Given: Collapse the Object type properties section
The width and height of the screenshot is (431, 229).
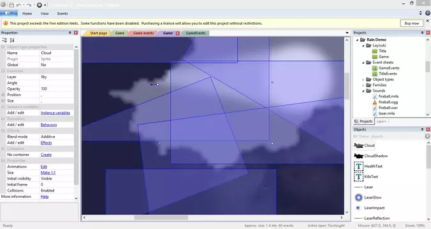Looking at the screenshot, I should pyautogui.click(x=3, y=47).
